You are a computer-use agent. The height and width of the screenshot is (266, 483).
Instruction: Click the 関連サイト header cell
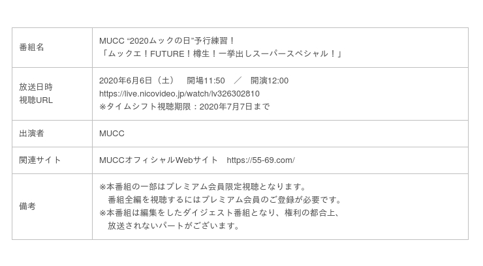(52, 160)
